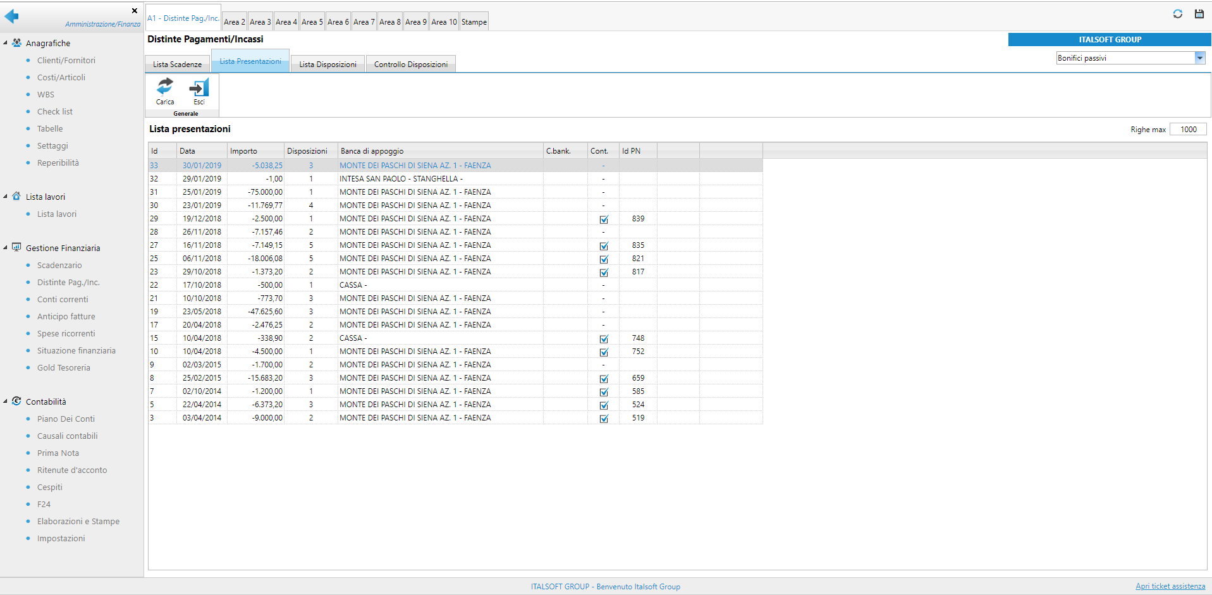
Task: Open the Stampe tab
Action: pos(474,22)
